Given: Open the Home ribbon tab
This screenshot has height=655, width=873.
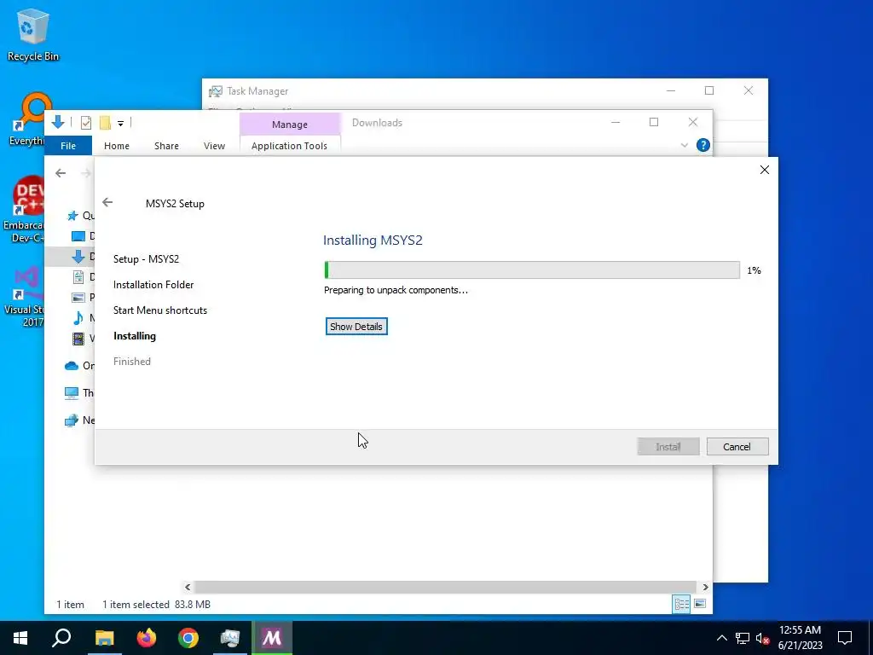Looking at the screenshot, I should coord(117,146).
